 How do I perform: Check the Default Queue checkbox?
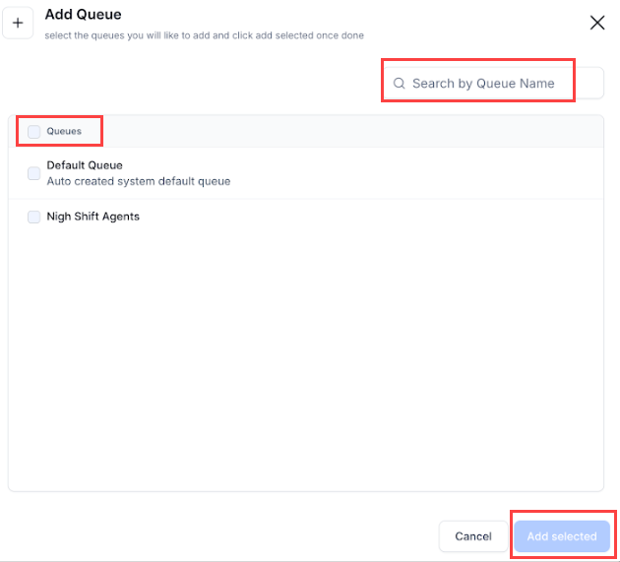click(x=34, y=173)
